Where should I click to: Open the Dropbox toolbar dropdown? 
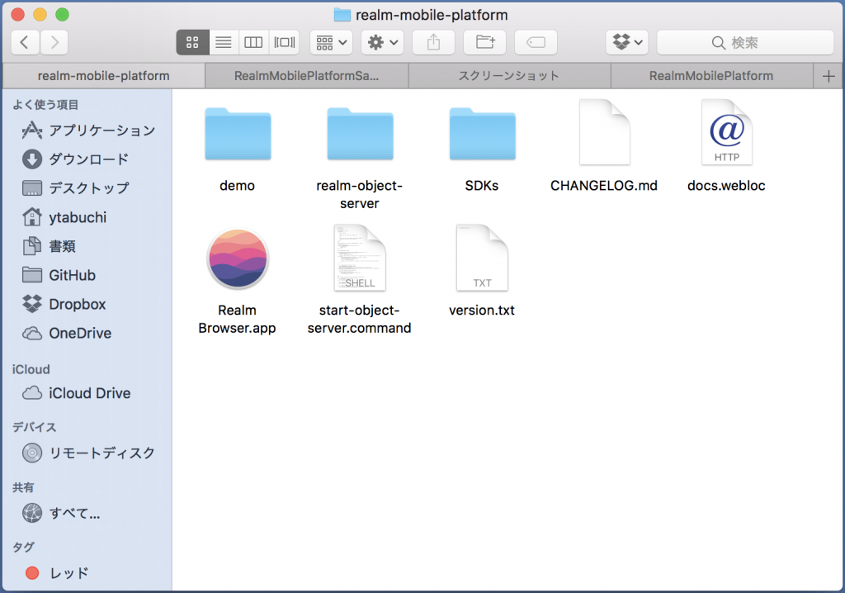627,42
